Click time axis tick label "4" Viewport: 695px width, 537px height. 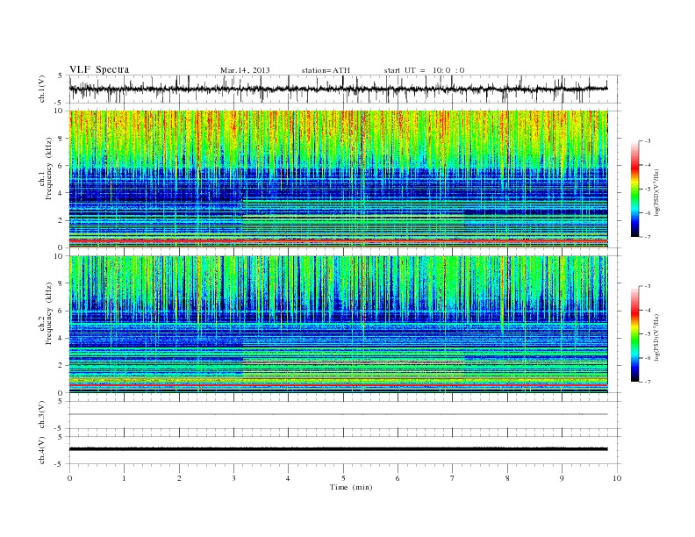click(x=288, y=478)
